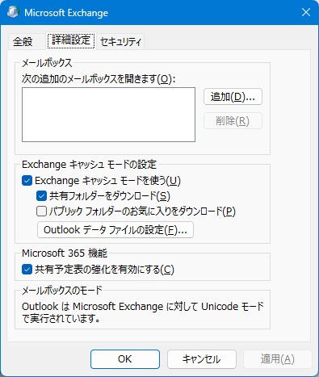319x377 pixels.
Task: Disable 共有予定表の強化を有効にする checkbox
Action: (x=27, y=270)
